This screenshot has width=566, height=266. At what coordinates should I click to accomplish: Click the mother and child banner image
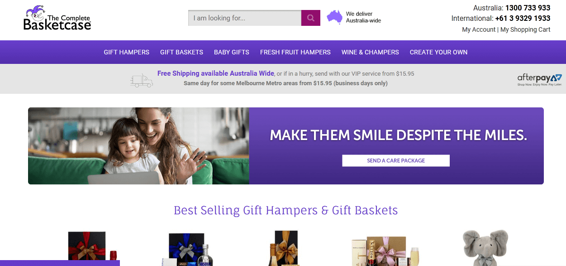tap(138, 146)
